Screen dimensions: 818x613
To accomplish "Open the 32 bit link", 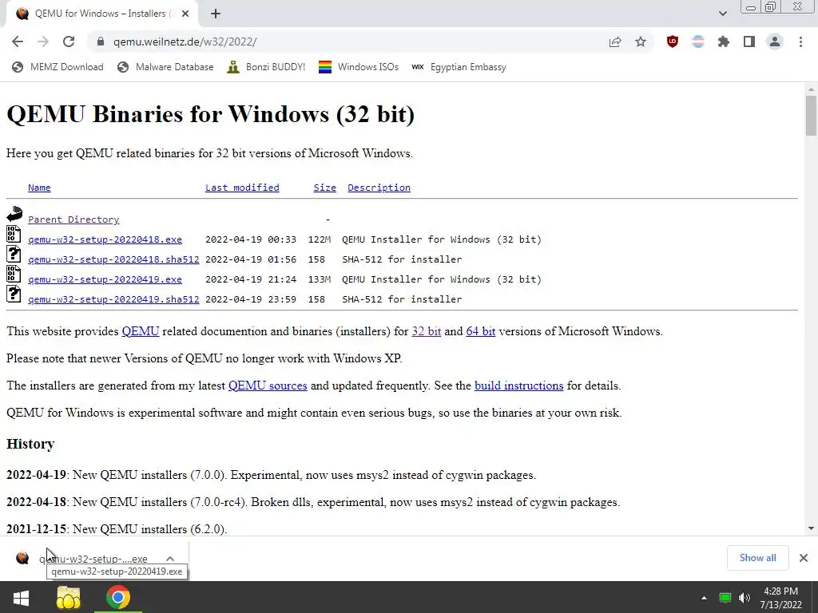I will (427, 331).
